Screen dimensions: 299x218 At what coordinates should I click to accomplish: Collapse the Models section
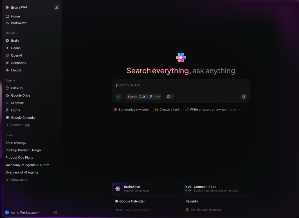tap(12, 33)
